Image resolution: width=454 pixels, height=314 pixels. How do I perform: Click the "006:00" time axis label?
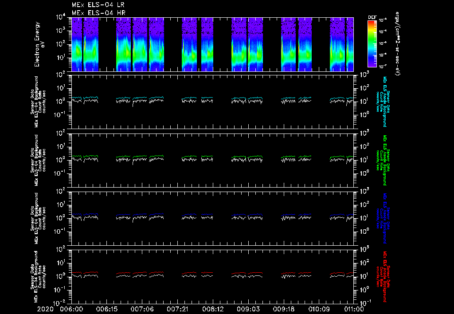pos(71,310)
